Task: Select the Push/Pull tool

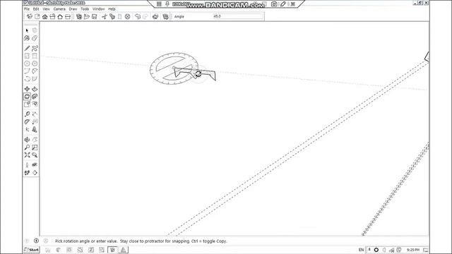Action: tap(35, 89)
